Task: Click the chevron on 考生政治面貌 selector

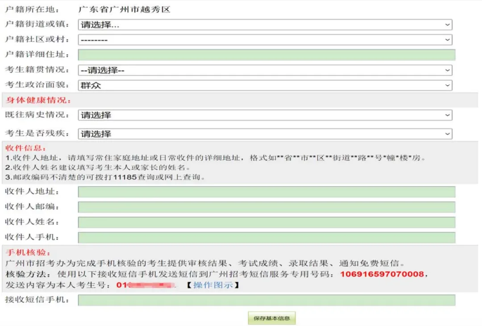Action: tap(448, 85)
